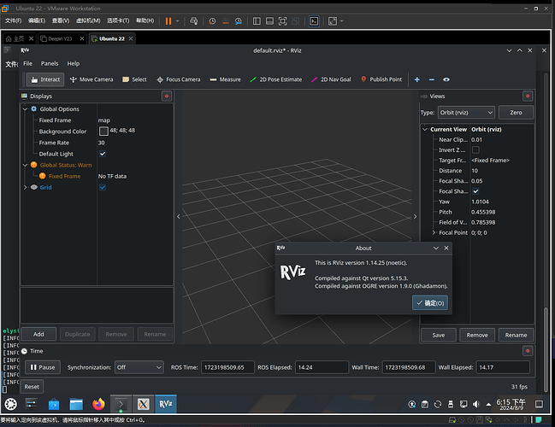Click the Pitch value 0.455398
Screen dimensions: 555x427
coord(483,212)
